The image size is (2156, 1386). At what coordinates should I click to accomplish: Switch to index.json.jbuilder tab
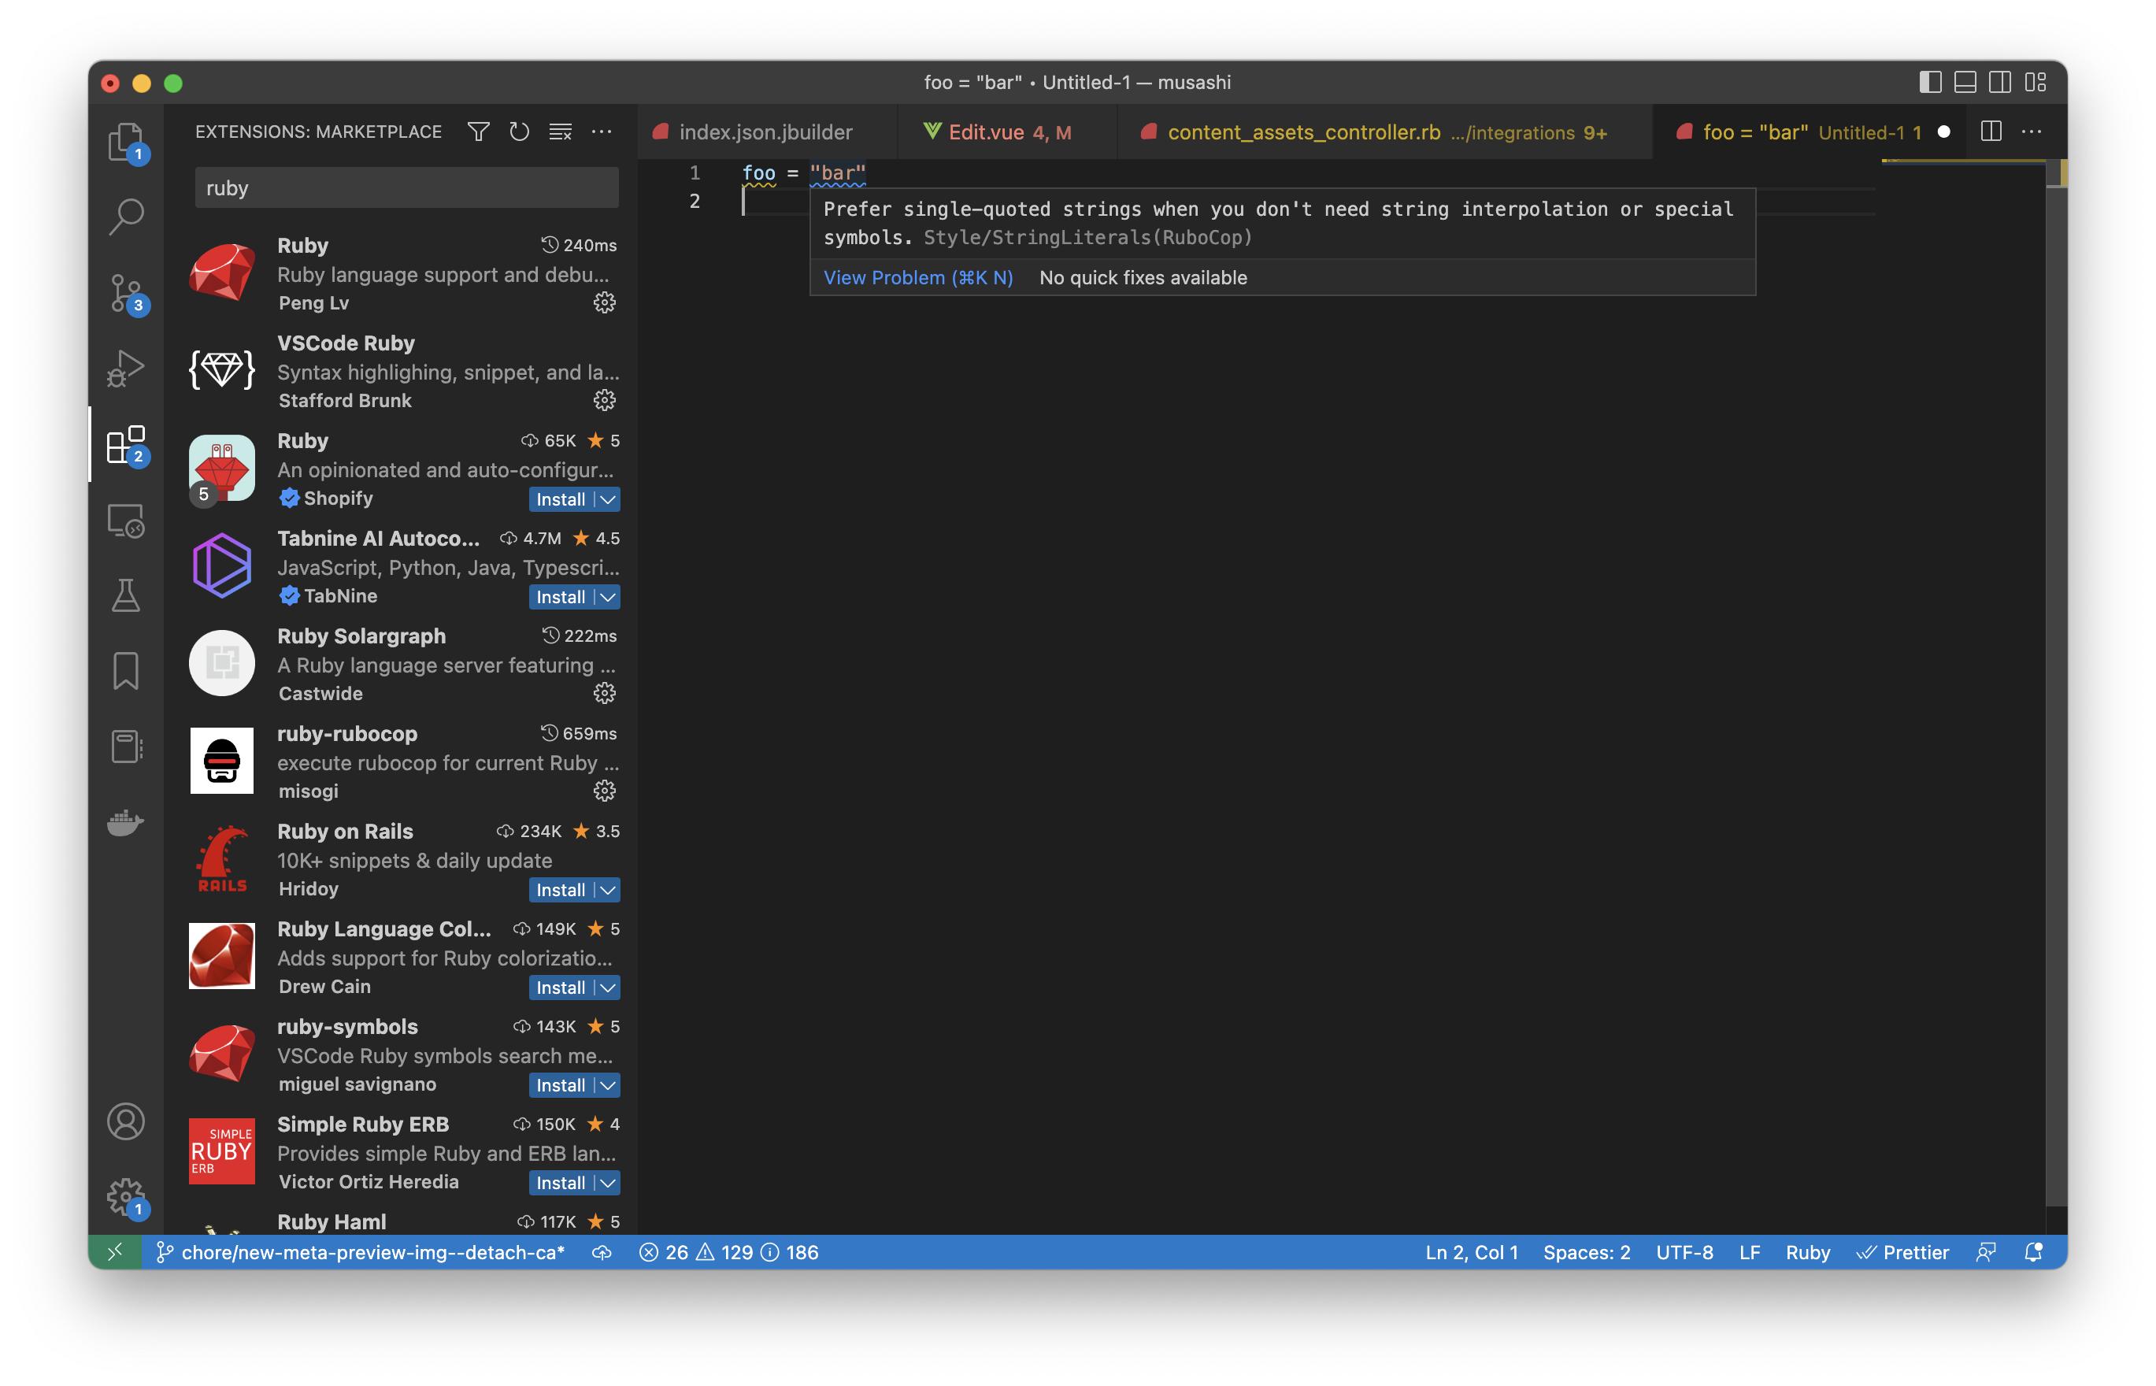tap(767, 132)
